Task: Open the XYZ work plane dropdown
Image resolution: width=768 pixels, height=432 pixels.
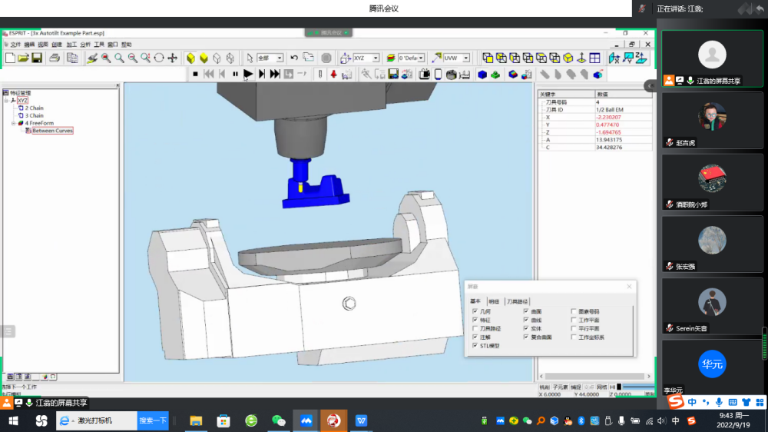Action: tap(376, 58)
